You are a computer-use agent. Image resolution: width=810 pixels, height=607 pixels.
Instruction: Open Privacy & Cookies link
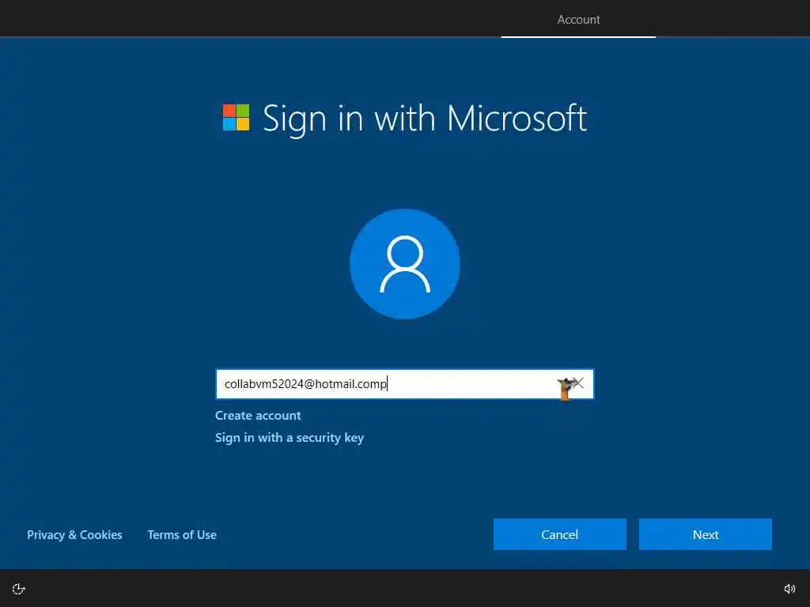(74, 535)
